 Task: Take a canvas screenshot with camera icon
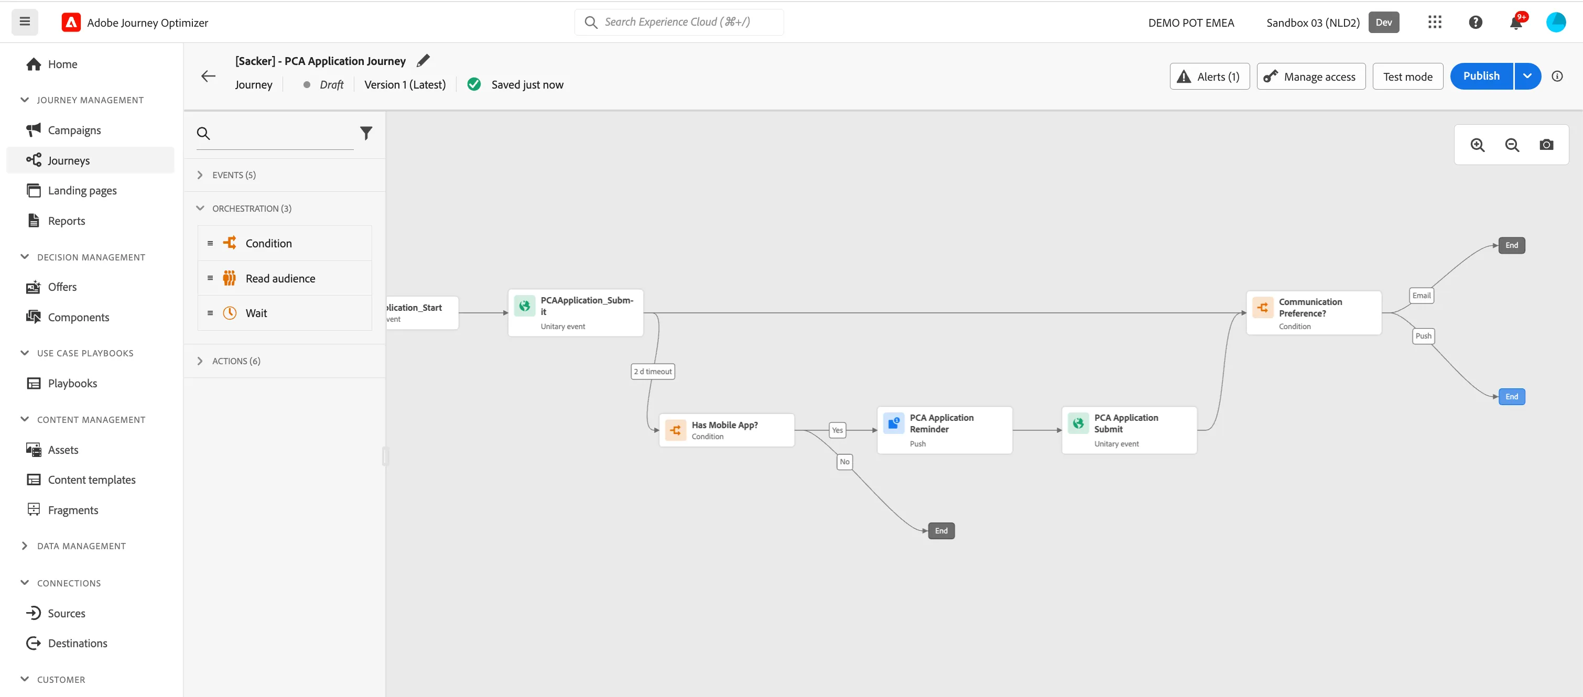tap(1546, 145)
